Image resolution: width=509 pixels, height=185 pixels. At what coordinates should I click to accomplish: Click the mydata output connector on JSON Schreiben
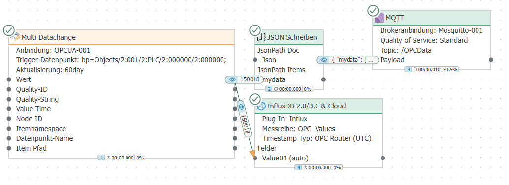click(x=323, y=79)
